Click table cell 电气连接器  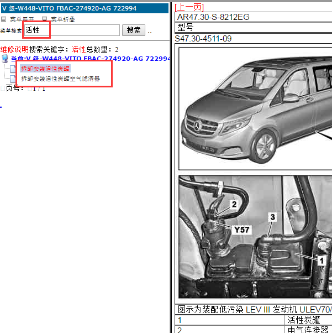(308, 329)
